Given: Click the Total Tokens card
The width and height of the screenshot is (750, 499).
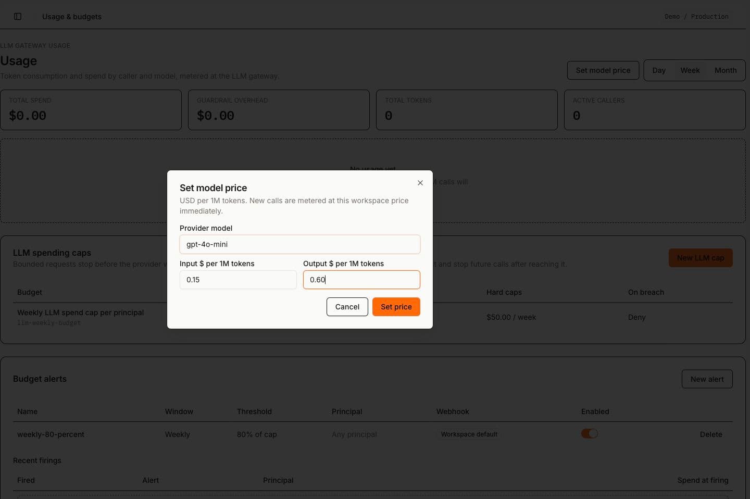Looking at the screenshot, I should 467,110.
